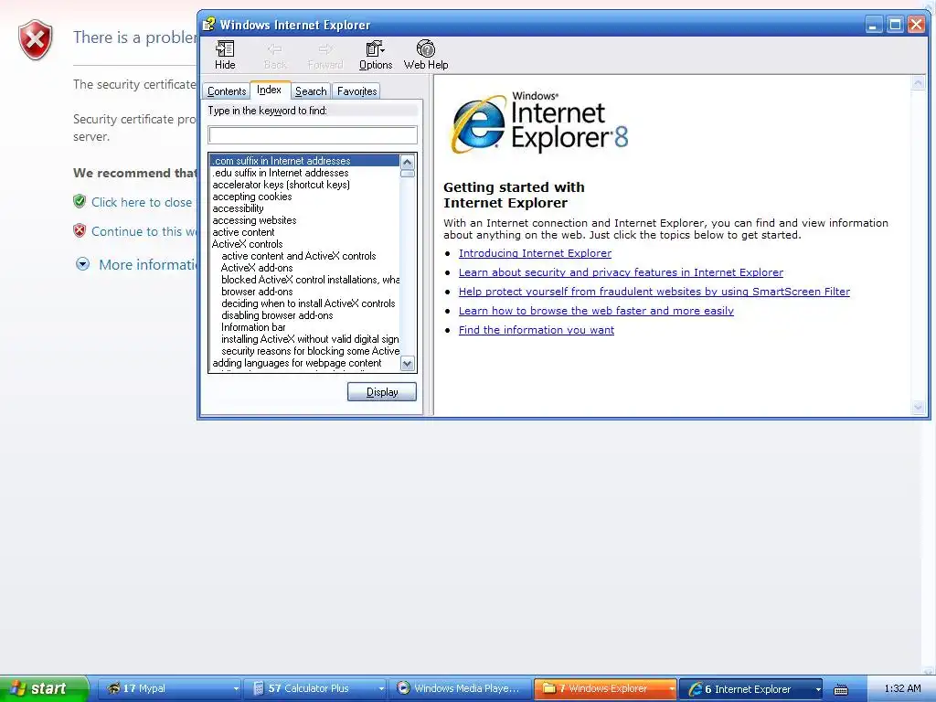
Task: Switch to the Favorites tab
Action: pos(356,91)
